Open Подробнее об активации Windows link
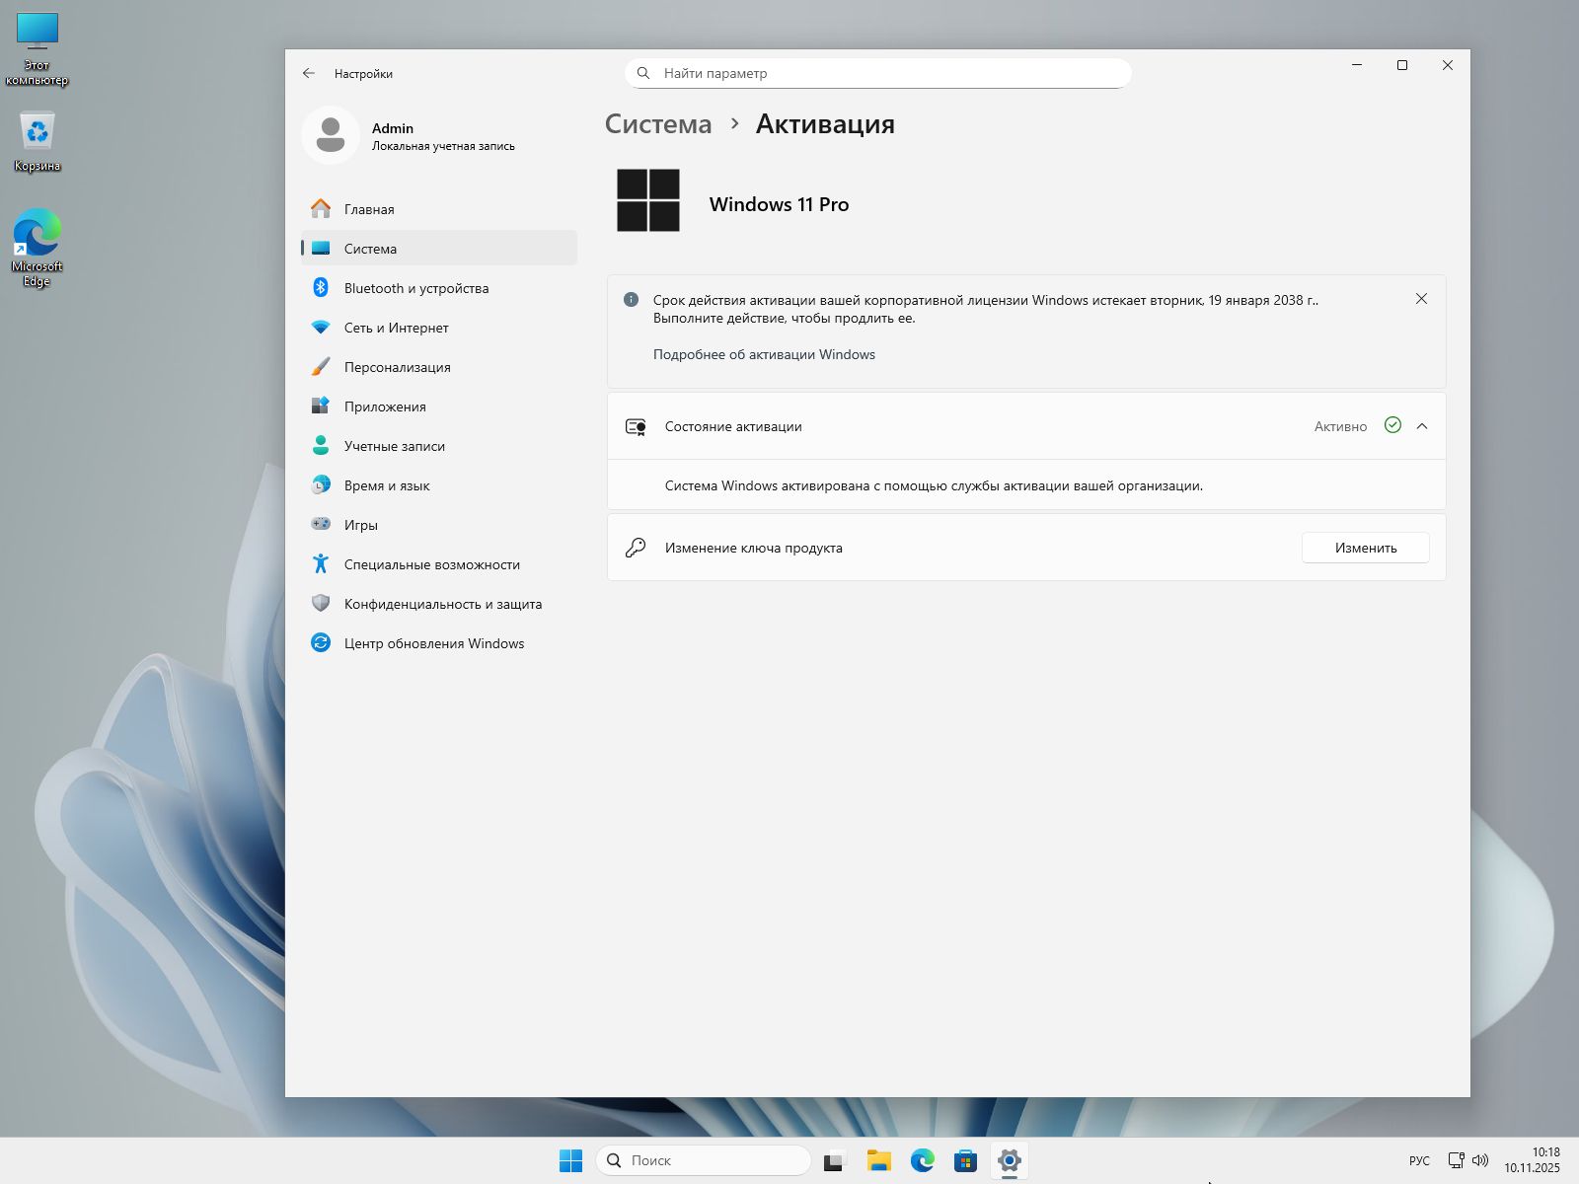This screenshot has width=1579, height=1184. 764,354
